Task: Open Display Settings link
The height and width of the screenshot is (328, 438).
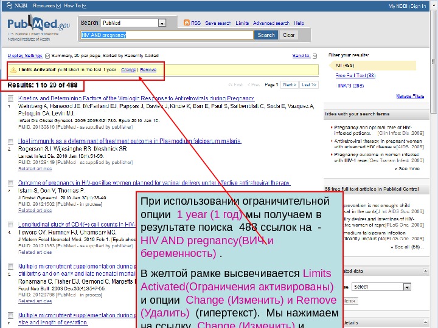Action: [x=25, y=55]
